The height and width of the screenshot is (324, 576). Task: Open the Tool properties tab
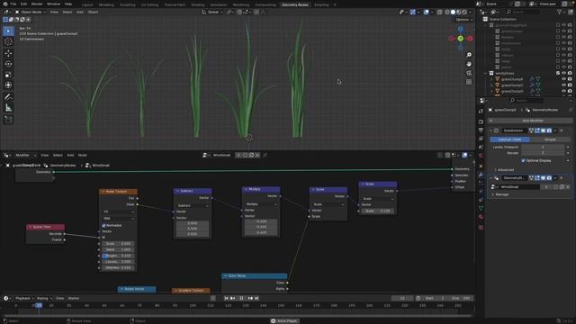click(481, 111)
